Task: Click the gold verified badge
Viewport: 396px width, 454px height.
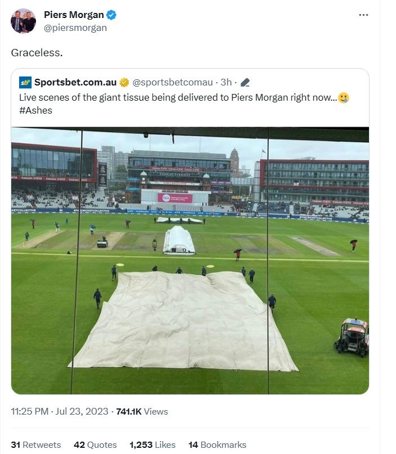Action: 124,83
